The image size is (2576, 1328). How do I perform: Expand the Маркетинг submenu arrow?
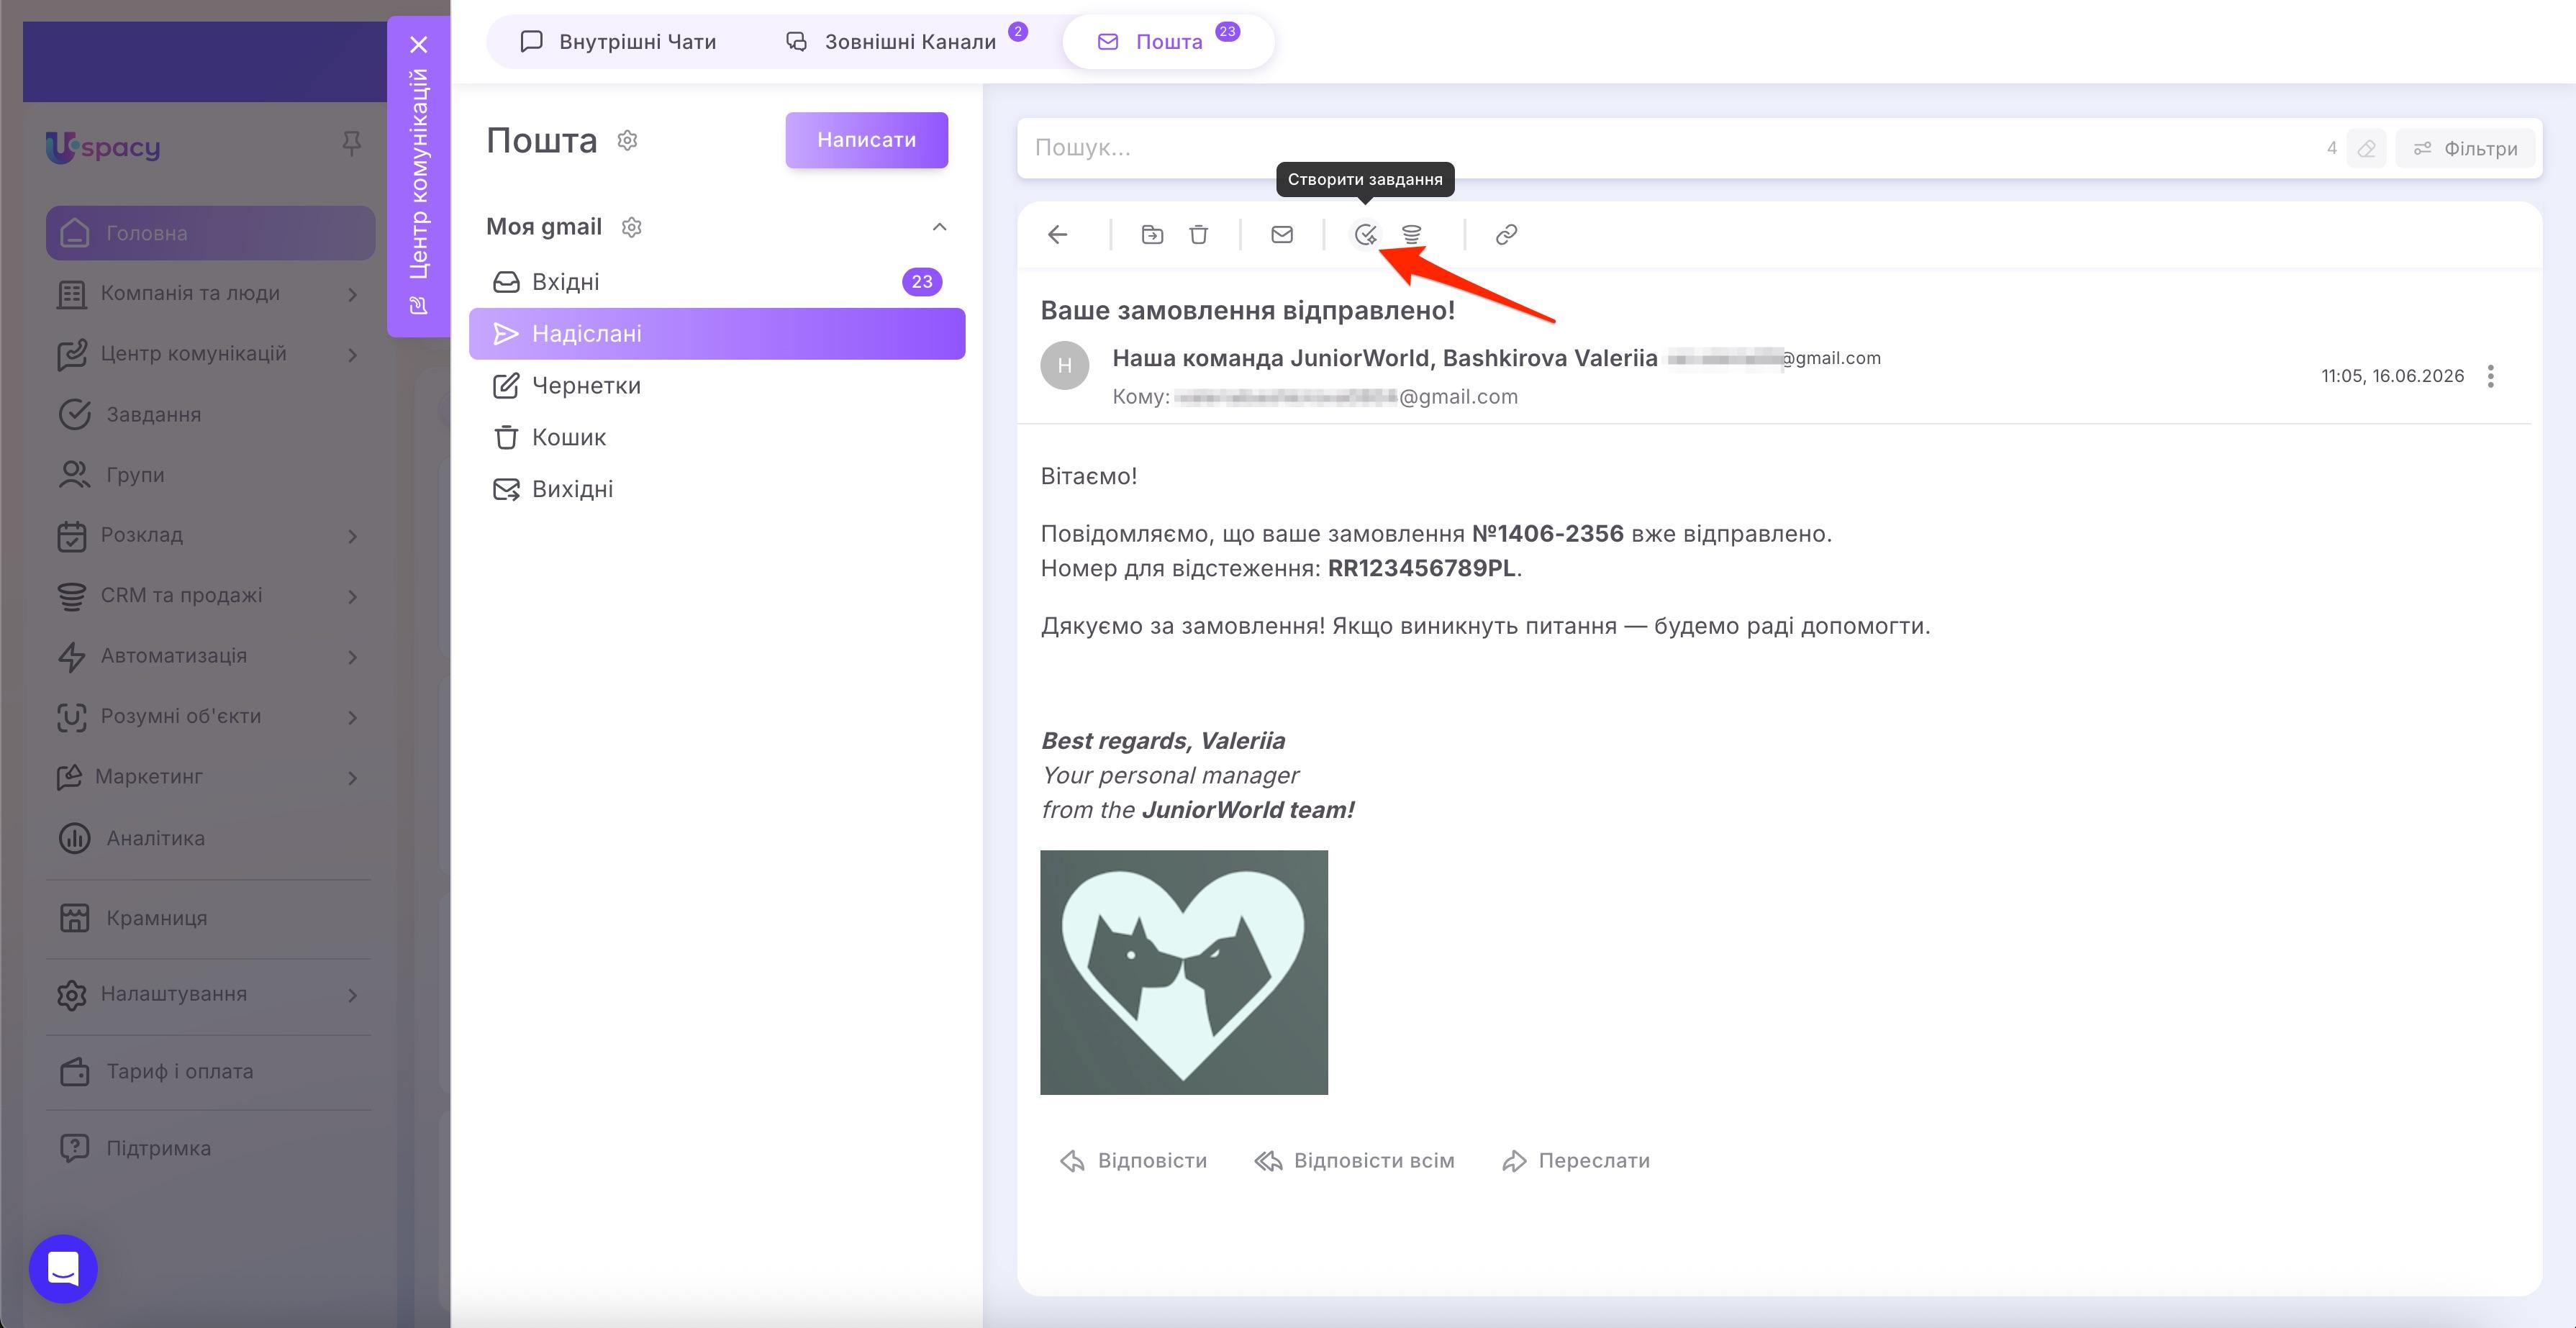coord(352,778)
